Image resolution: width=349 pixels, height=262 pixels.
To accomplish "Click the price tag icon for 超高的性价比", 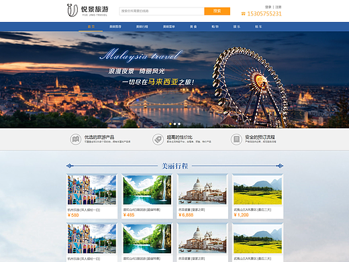I will coord(158,139).
